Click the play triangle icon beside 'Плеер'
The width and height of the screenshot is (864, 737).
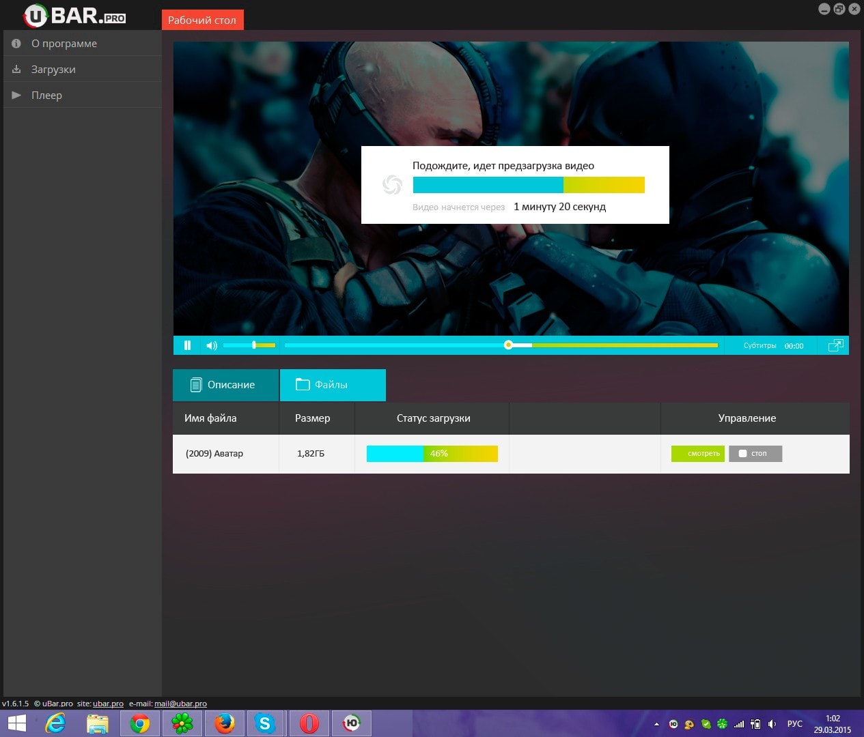[x=16, y=95]
